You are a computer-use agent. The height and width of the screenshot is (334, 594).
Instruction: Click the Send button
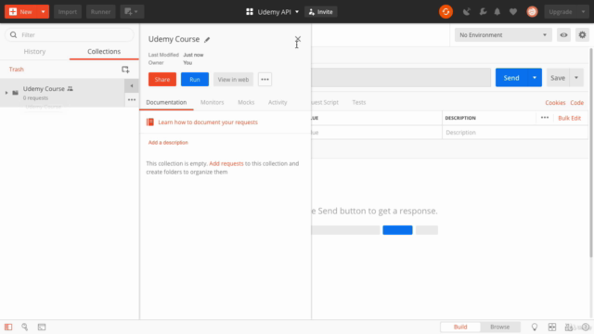[511, 78]
